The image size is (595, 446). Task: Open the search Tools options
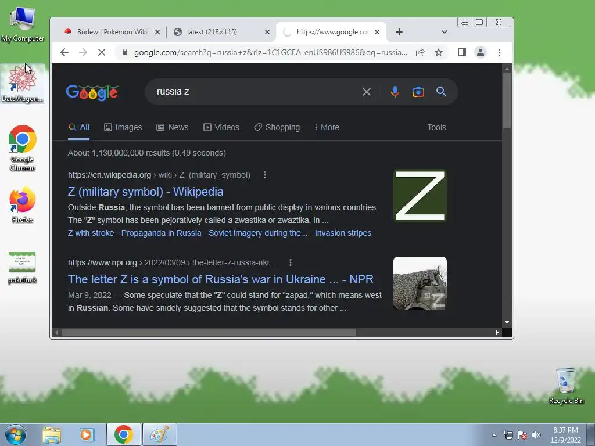(x=436, y=127)
